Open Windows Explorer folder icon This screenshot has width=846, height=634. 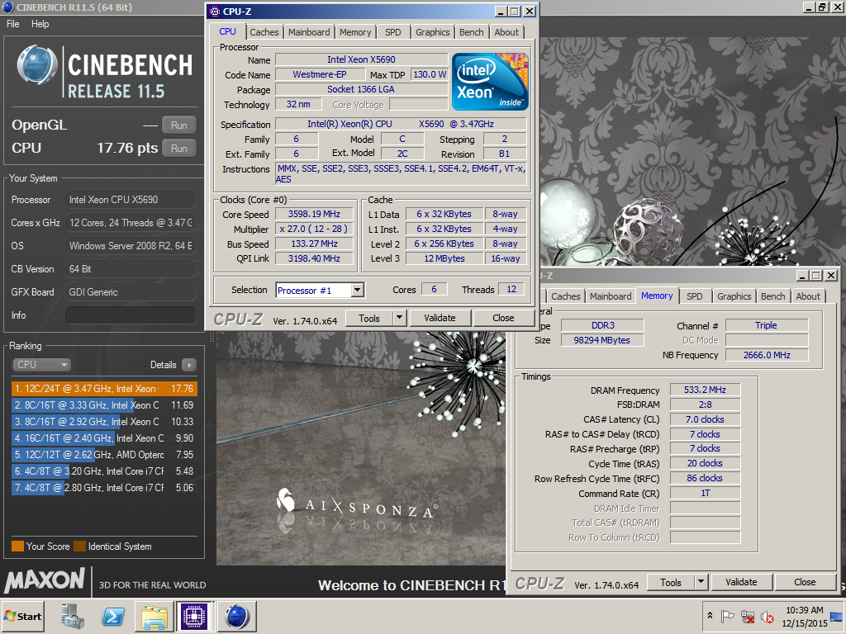point(154,616)
